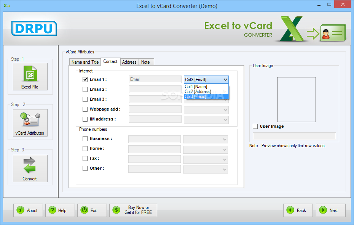
Task: Click the green About info icon
Action: coord(20,210)
